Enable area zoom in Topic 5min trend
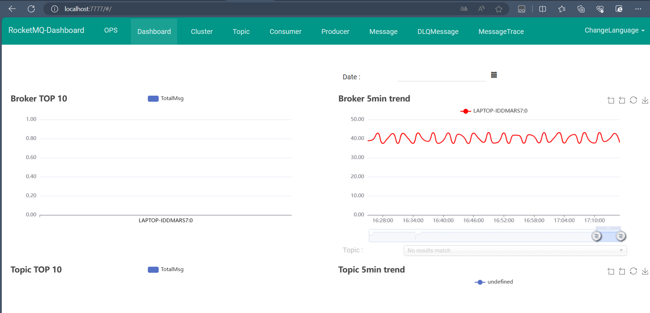Screen dimensions: 650x313 pyautogui.click(x=611, y=271)
